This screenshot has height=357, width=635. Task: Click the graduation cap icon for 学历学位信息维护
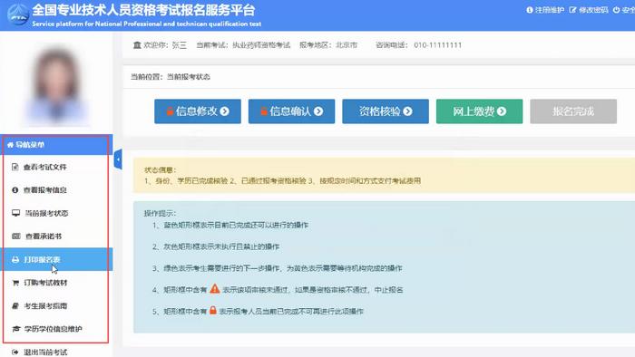15,329
